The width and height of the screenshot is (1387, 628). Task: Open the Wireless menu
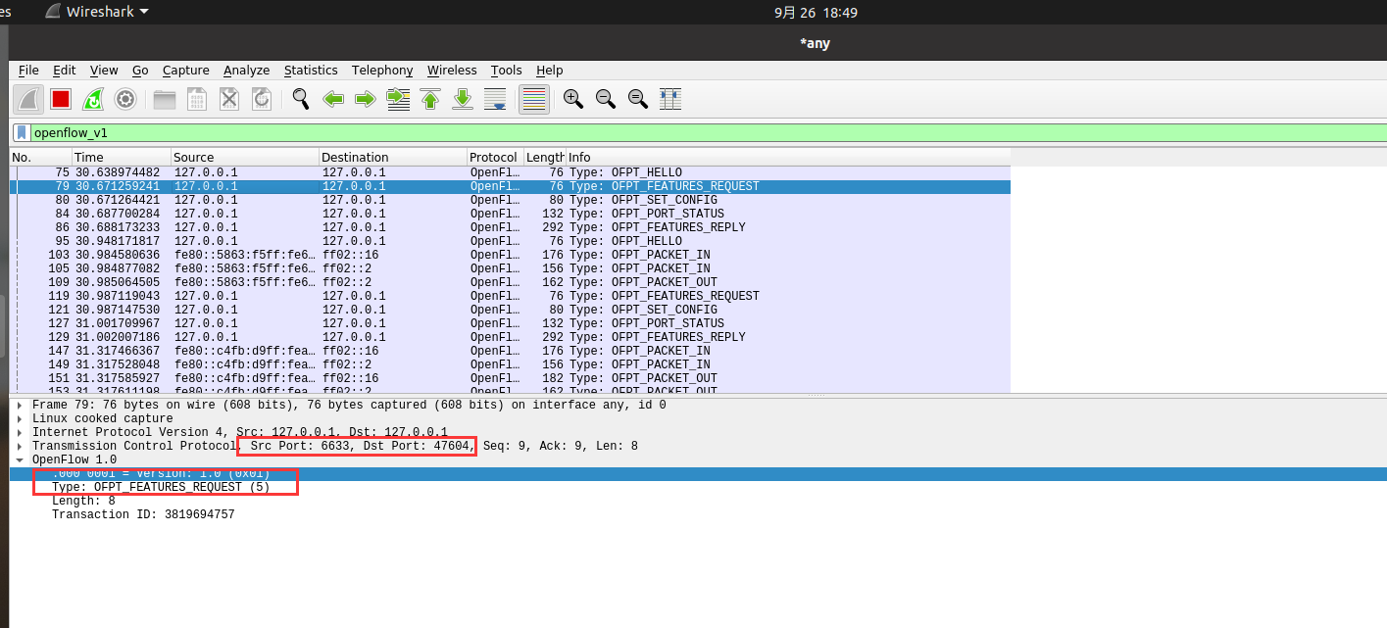452,71
